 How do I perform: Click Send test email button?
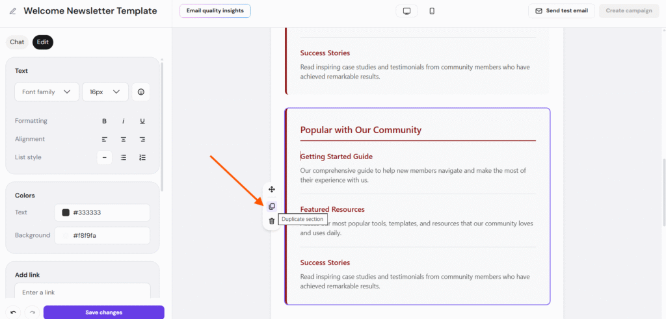click(x=561, y=11)
